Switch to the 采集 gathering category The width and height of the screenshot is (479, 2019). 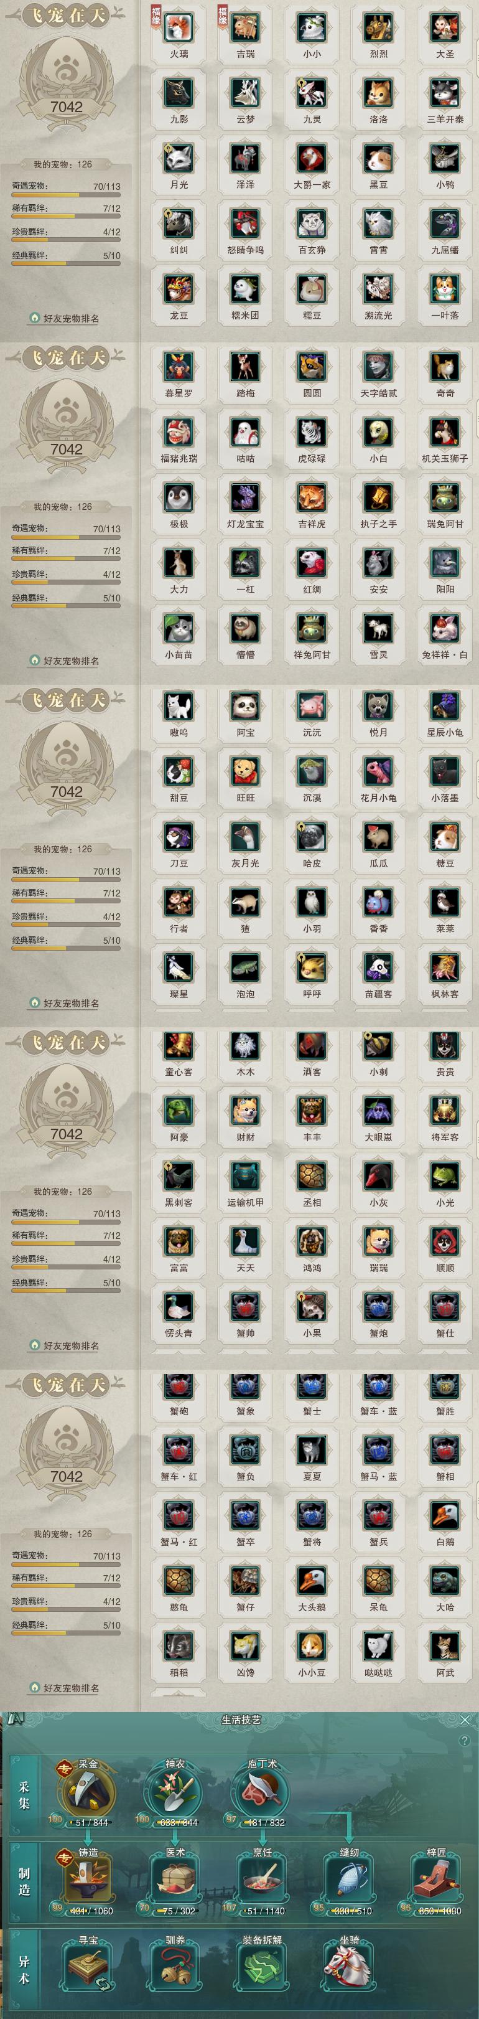24,1795
